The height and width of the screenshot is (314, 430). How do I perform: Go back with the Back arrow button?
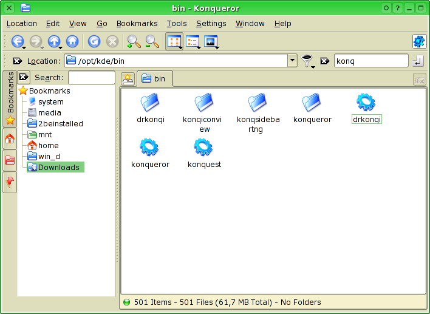(x=17, y=41)
